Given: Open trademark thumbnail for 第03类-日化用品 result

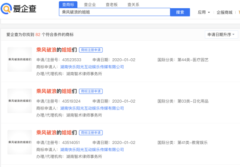Looking at the screenshot, I should (20, 101).
